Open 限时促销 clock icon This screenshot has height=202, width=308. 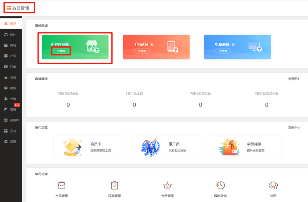click(x=220, y=185)
